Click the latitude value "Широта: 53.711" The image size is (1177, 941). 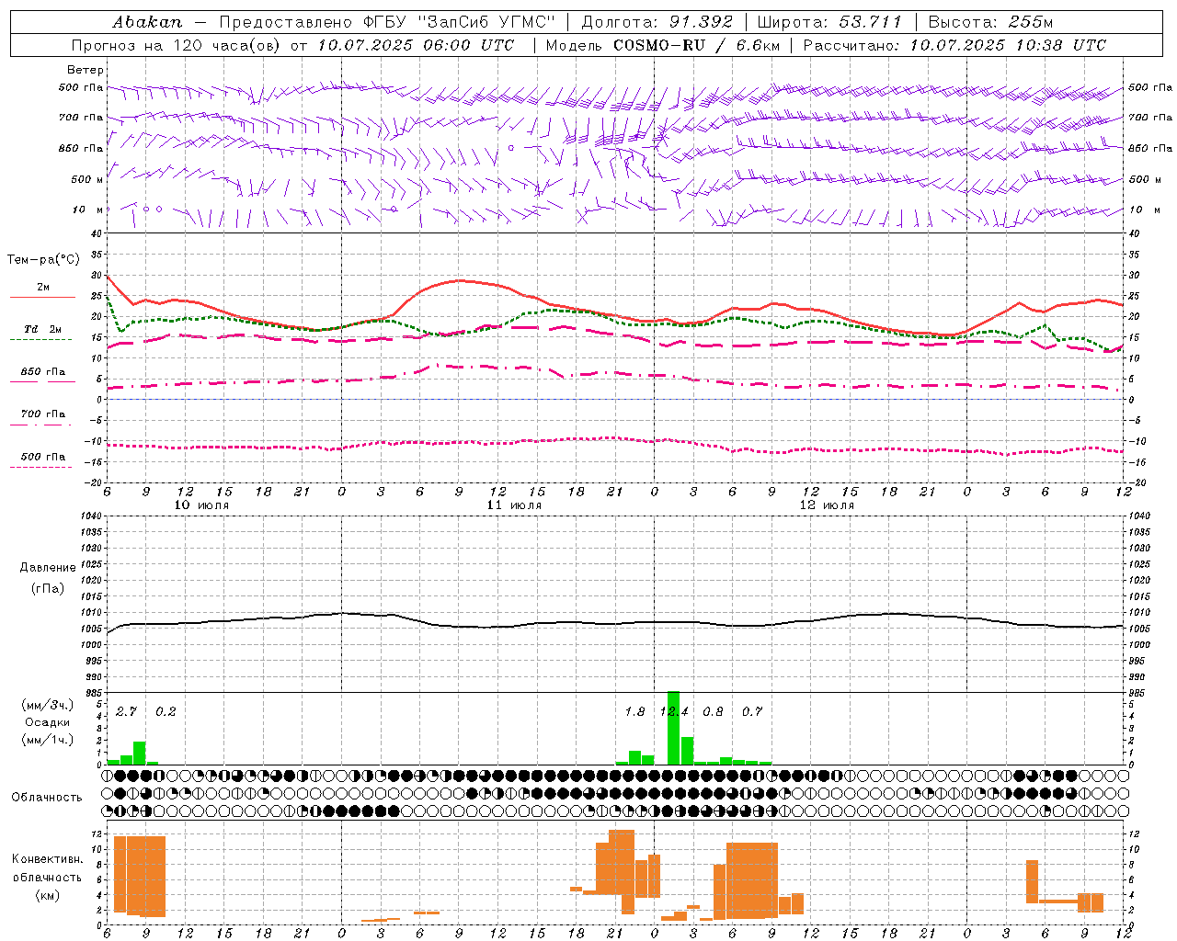coord(829,21)
